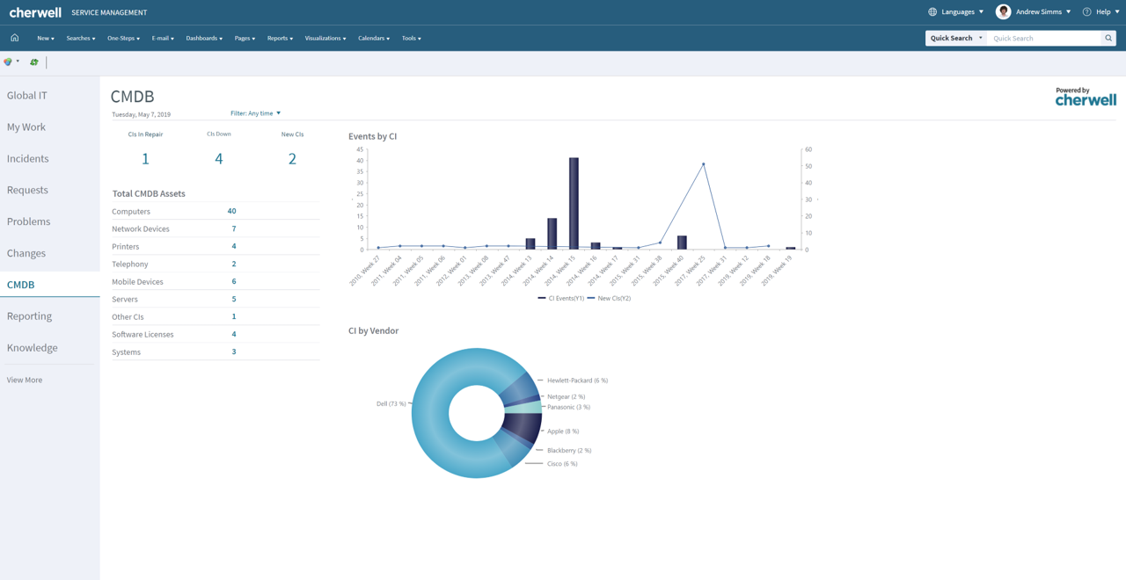Click the Help question mark icon

coord(1086,12)
